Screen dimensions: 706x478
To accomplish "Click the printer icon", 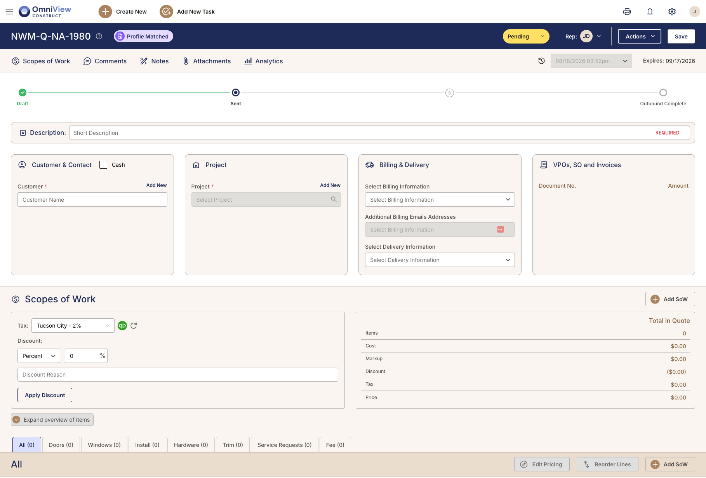I will (x=627, y=12).
